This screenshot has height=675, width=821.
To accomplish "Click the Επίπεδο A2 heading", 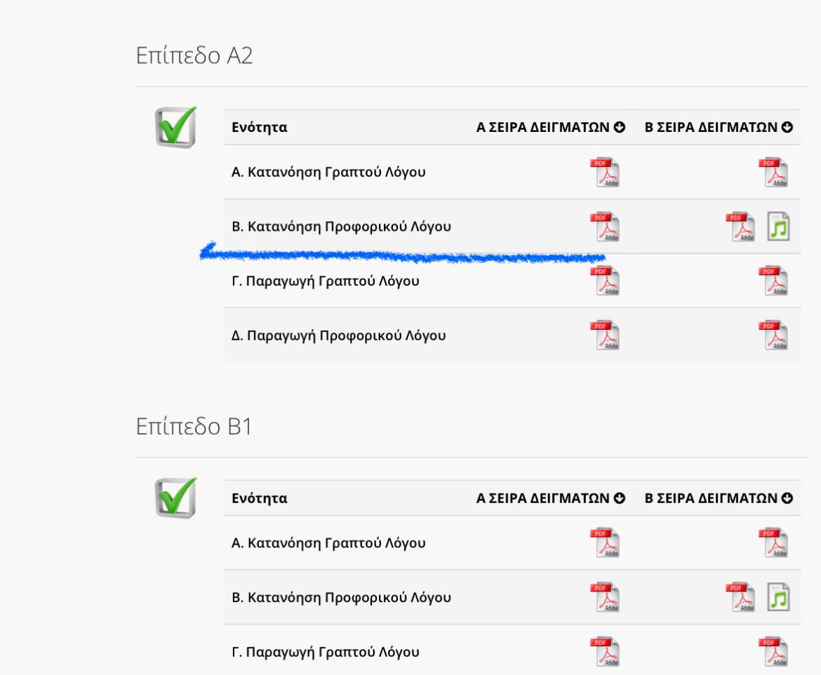I will 194,56.
